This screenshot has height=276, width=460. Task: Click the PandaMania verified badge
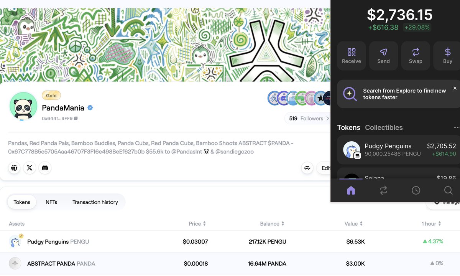(x=90, y=108)
